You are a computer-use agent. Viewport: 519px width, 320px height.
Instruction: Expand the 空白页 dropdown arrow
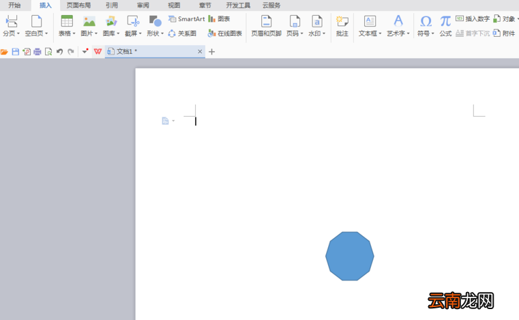pyautogui.click(x=46, y=33)
